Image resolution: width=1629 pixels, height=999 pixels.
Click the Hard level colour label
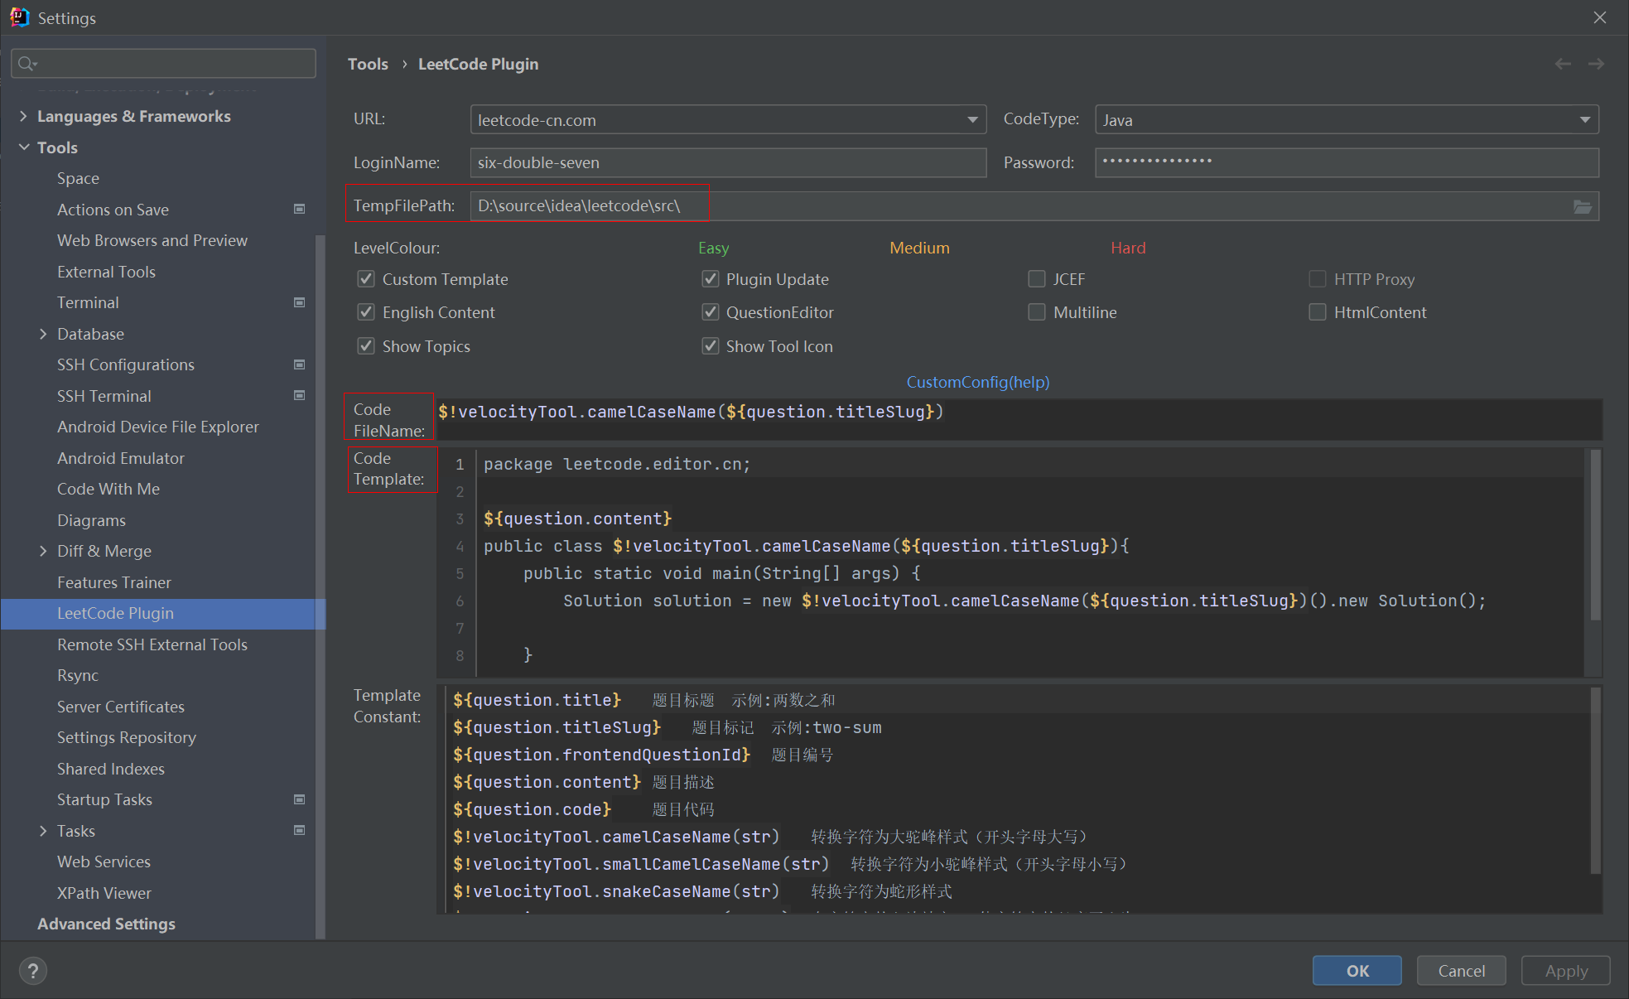[1128, 248]
